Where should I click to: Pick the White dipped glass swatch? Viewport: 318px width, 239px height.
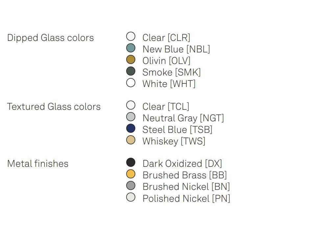point(131,83)
